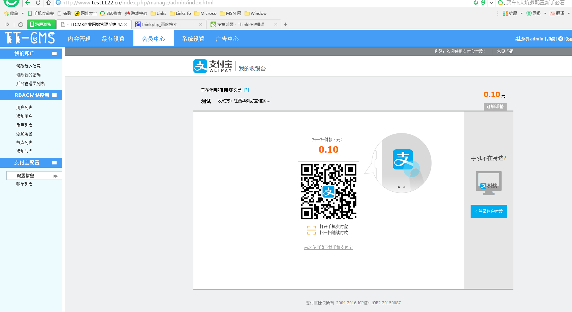Open the 收藏 favorites dropdown arrow
This screenshot has width=572, height=312.
(23, 13)
